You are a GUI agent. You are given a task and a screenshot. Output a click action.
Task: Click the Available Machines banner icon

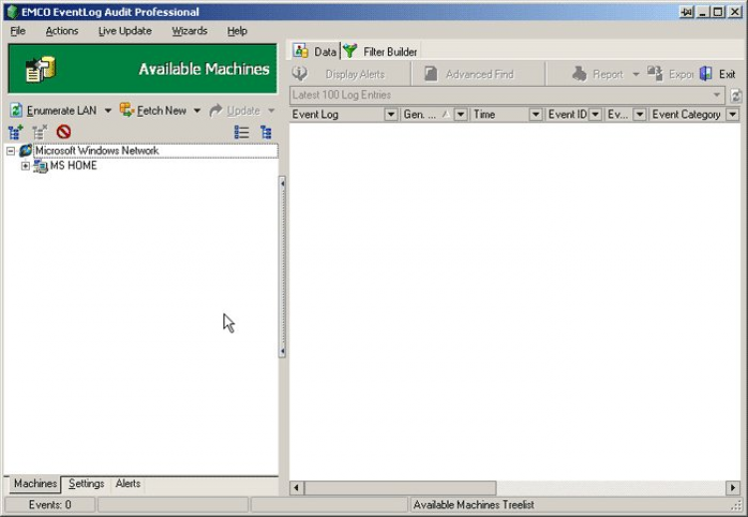click(41, 69)
